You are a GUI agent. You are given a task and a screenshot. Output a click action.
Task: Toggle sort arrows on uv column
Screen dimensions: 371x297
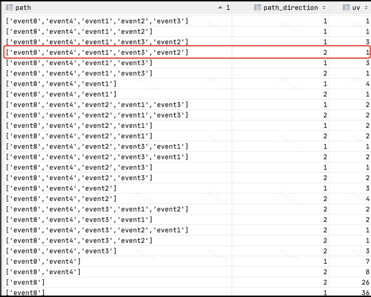pos(368,8)
